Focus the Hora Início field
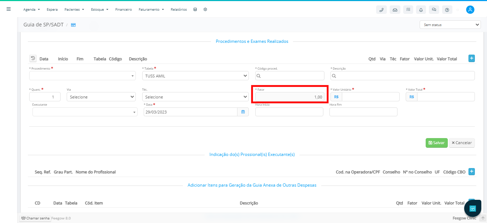487x223 pixels. click(x=289, y=112)
